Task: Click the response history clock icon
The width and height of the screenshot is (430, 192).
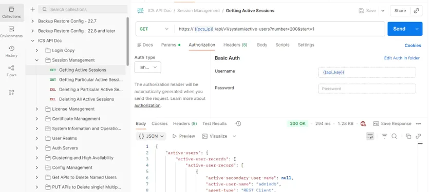Action: 238,124
